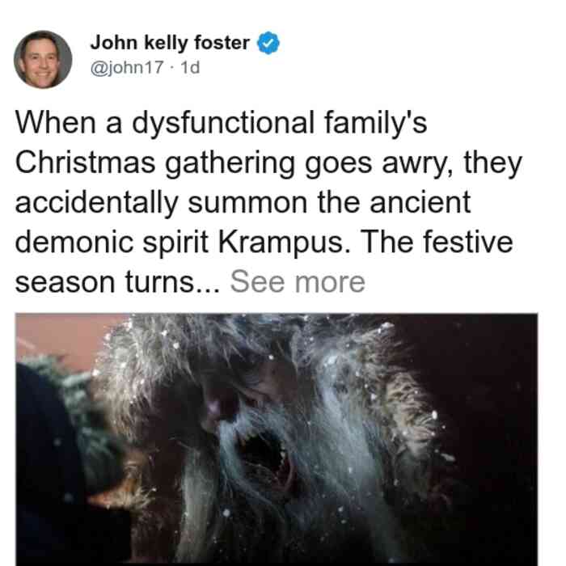Open the post's 1d timestamp

(190, 67)
